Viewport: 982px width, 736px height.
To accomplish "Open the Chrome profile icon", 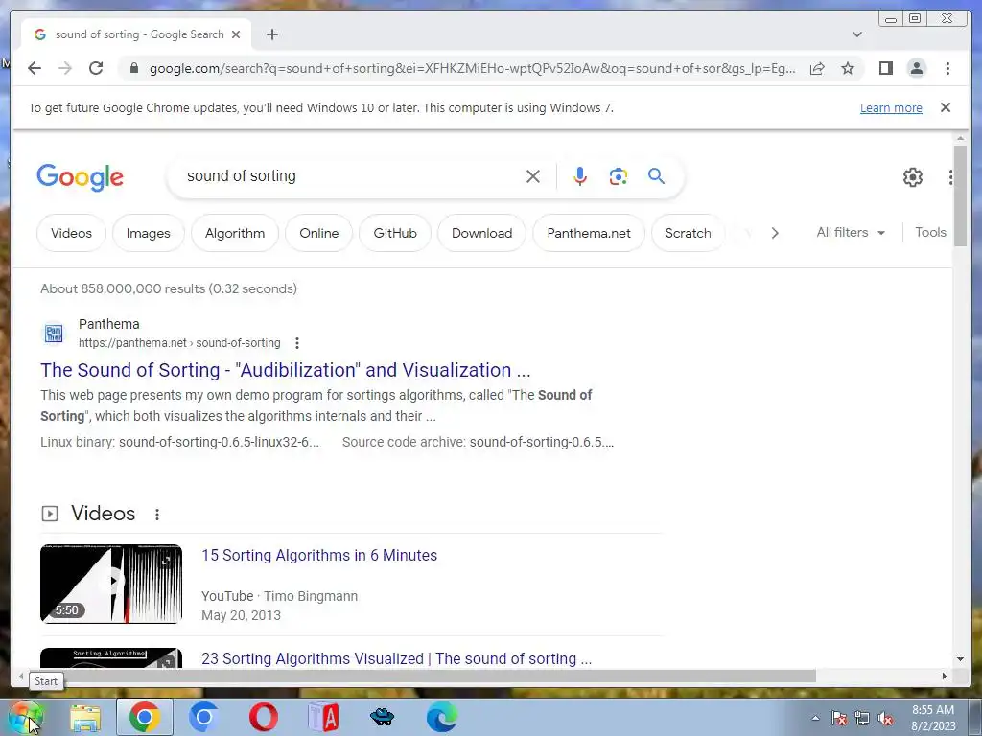I will [x=916, y=68].
